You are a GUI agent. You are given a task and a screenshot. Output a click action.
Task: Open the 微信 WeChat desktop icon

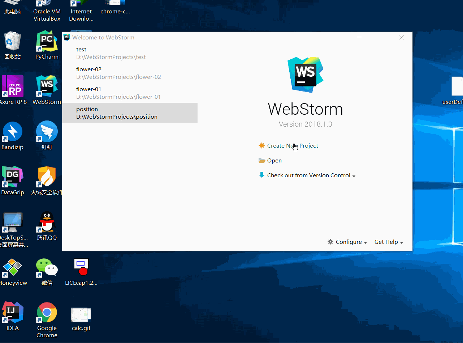click(x=47, y=271)
